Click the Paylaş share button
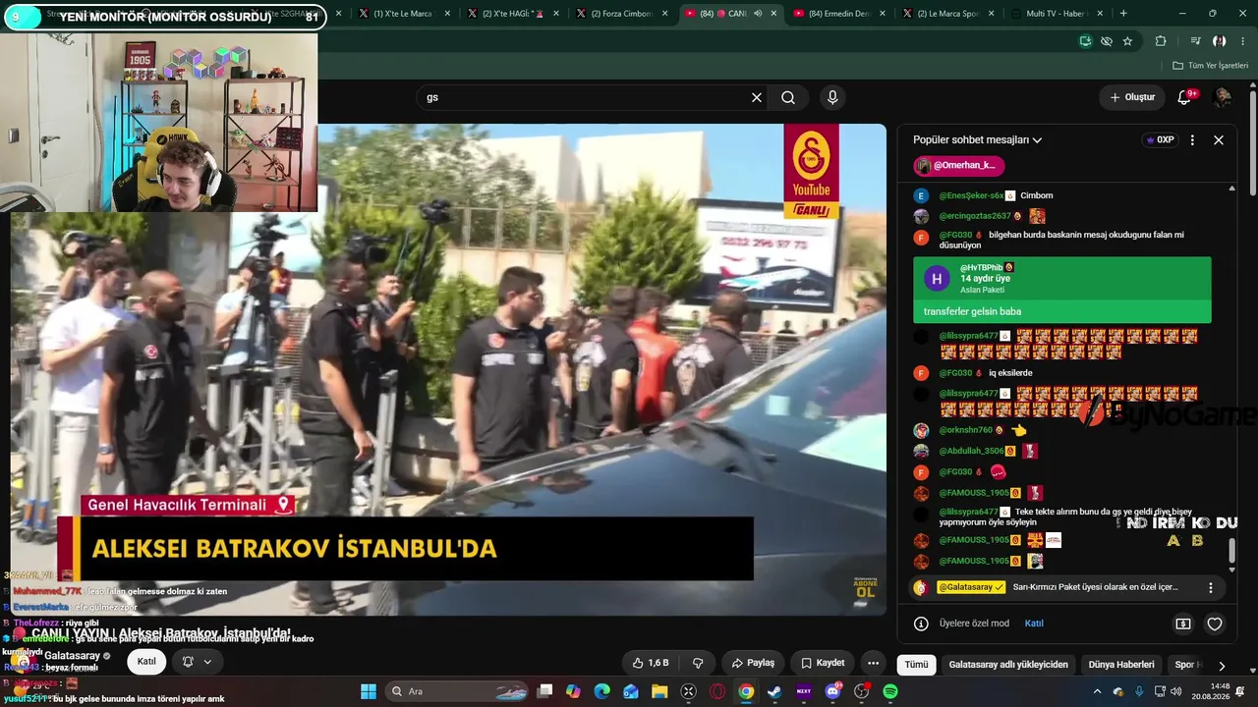Image resolution: width=1258 pixels, height=707 pixels. point(754,663)
